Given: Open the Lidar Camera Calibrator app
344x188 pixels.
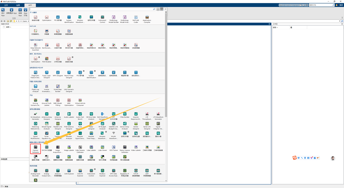Looking at the screenshot, I should (x=80, y=149).
